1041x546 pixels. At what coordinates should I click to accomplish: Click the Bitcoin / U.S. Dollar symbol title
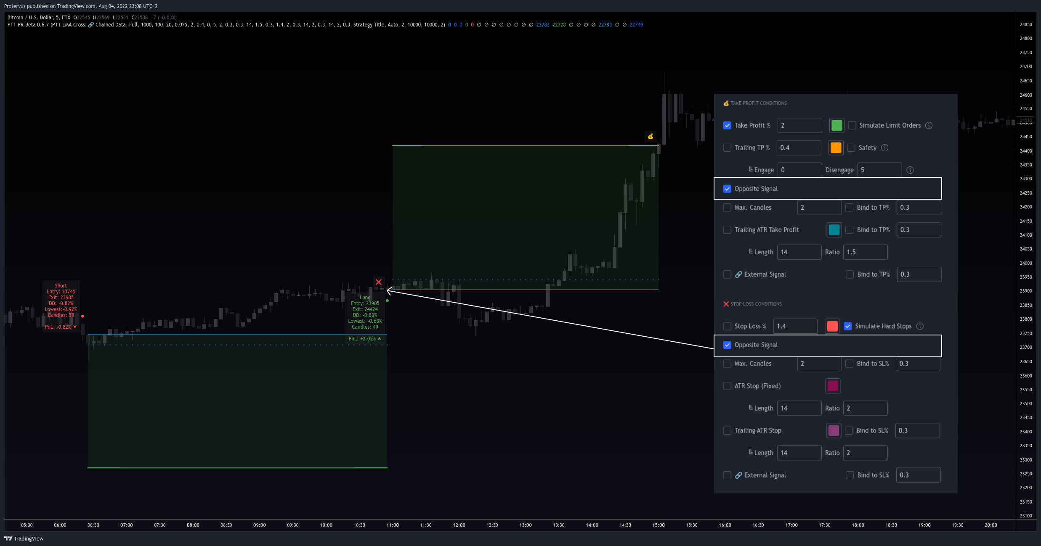[39, 18]
